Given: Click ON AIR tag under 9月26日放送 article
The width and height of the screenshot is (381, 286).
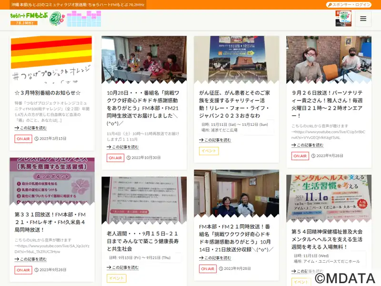Looking at the screenshot, I should tap(300, 156).
